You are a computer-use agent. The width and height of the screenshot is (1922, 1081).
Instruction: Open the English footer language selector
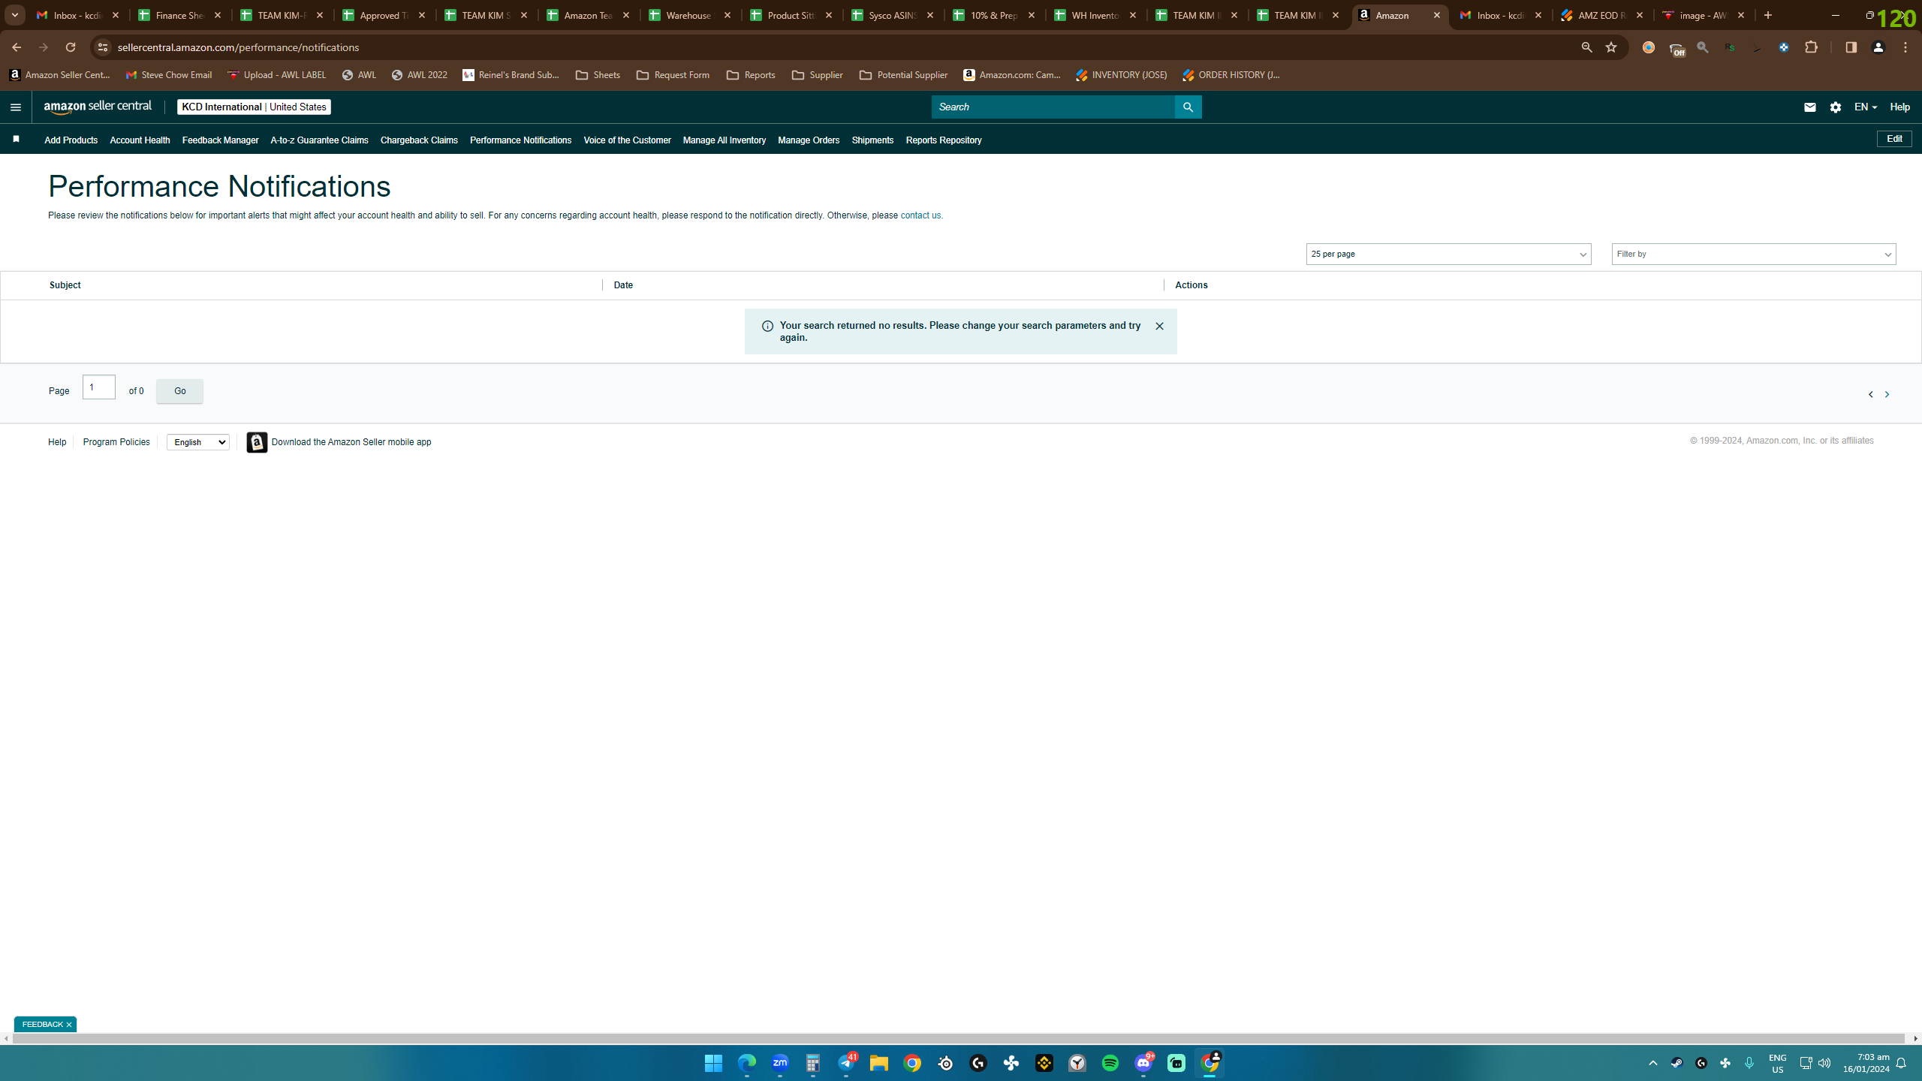(x=198, y=442)
